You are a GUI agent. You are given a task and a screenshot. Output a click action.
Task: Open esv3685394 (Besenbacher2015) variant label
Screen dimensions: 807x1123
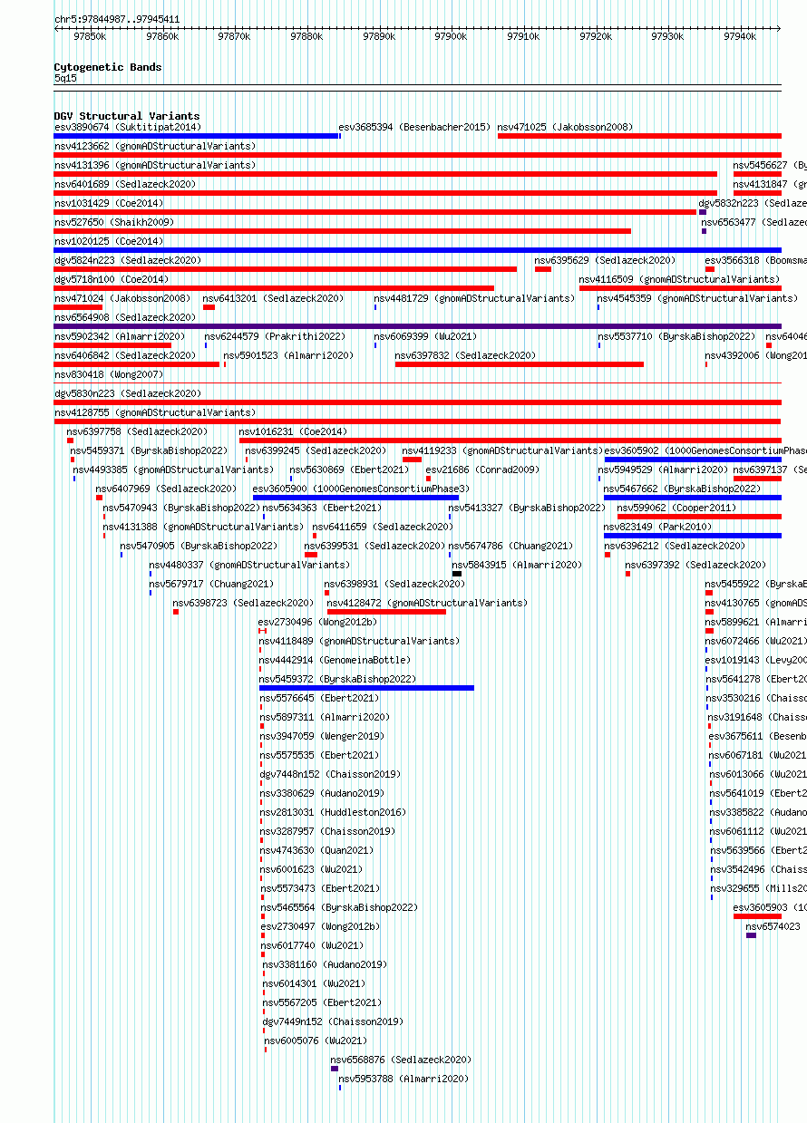pyautogui.click(x=414, y=127)
